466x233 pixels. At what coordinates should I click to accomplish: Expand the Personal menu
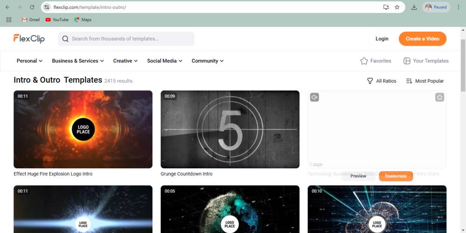pos(29,61)
